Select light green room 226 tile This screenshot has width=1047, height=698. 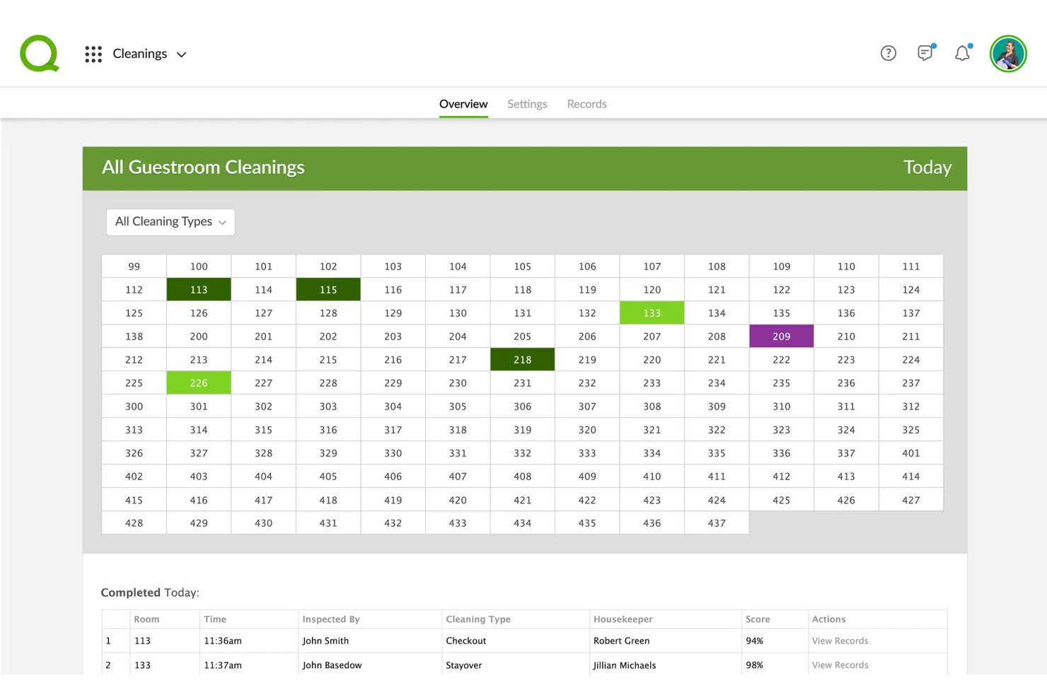(199, 383)
